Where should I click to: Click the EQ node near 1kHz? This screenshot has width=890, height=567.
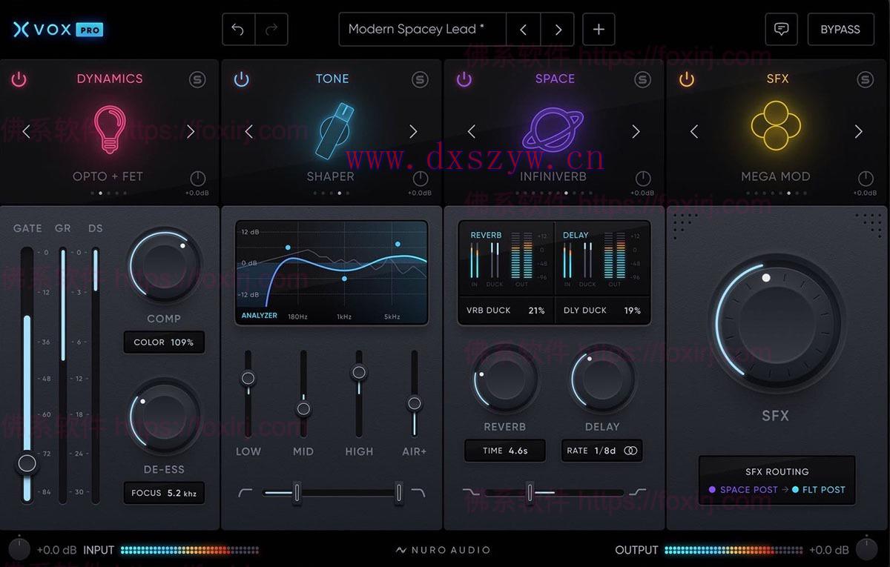[344, 279]
